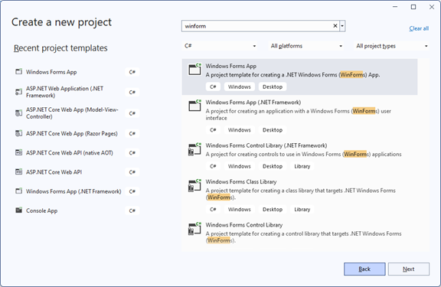Open the C# language filter dropdown
Image resolution: width=441 pixels, height=287 pixels.
(220, 46)
